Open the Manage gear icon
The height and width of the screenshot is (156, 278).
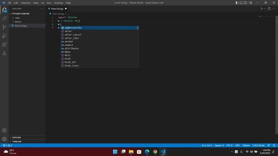click(x=4, y=139)
